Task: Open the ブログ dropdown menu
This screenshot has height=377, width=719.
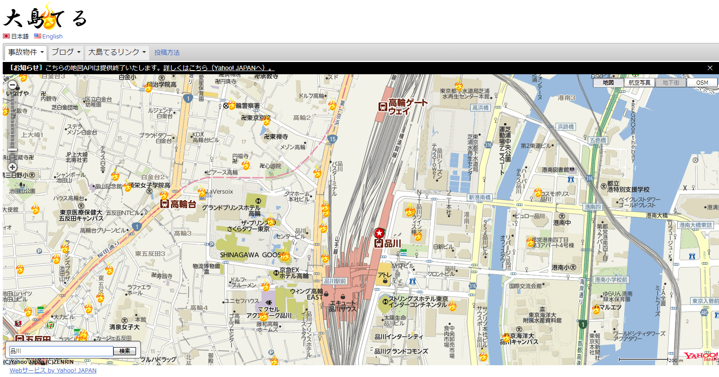Action: 66,52
